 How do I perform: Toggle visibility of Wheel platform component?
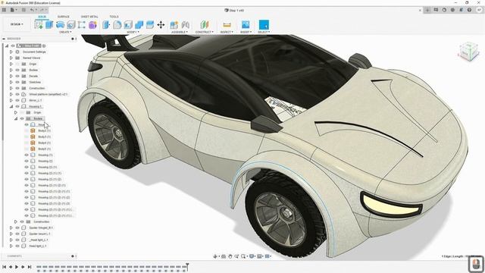pos(17,94)
